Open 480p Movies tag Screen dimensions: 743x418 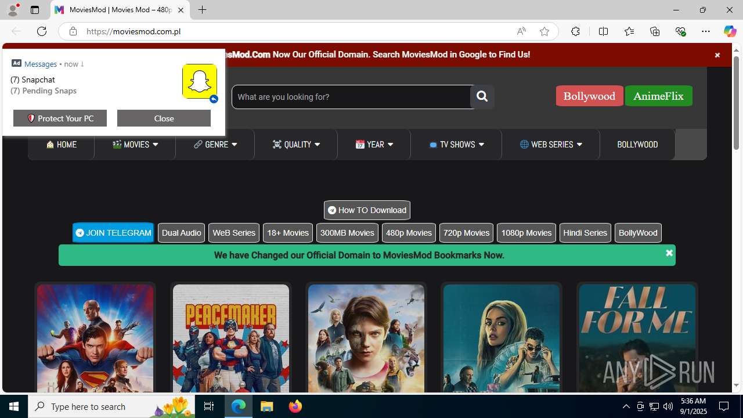[x=409, y=233]
